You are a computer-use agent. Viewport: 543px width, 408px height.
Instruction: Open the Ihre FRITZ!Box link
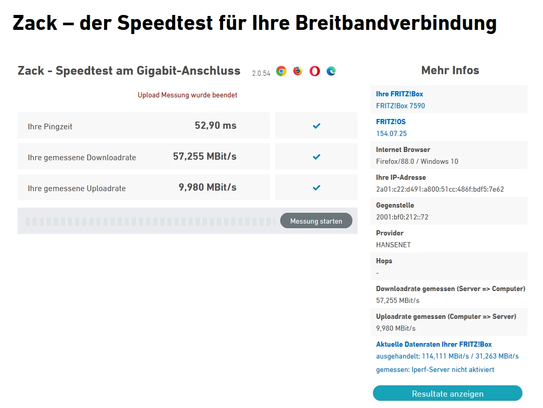[400, 94]
